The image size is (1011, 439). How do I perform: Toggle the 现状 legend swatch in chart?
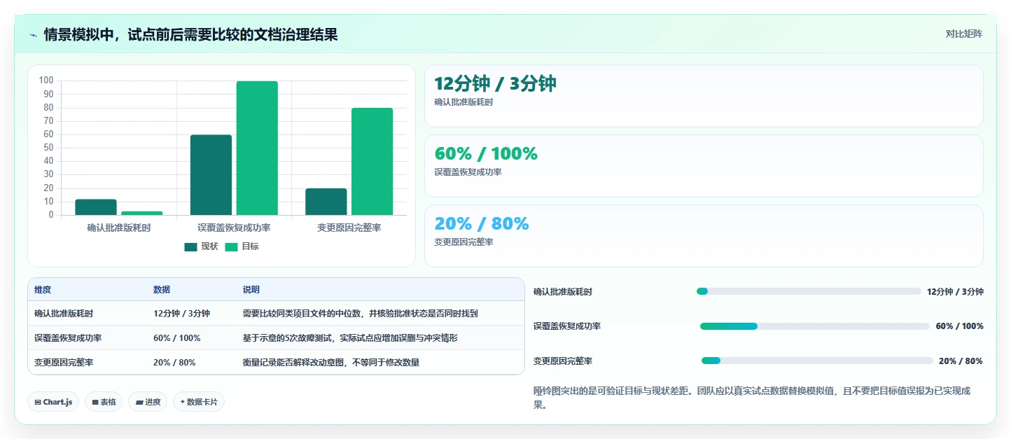tap(191, 246)
